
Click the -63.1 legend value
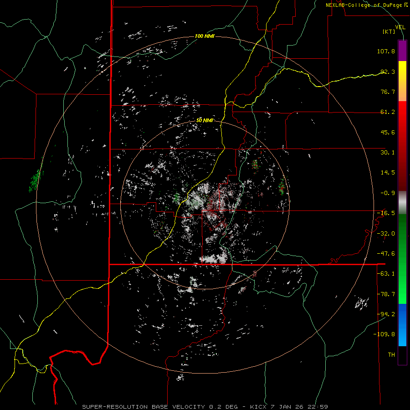point(386,274)
